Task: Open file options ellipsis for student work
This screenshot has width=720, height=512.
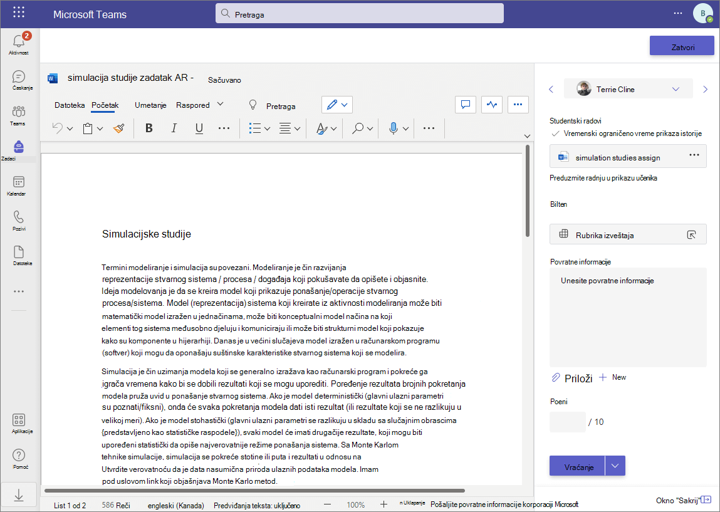Action: 694,155
